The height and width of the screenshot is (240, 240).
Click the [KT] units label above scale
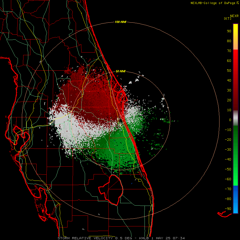click(227, 18)
